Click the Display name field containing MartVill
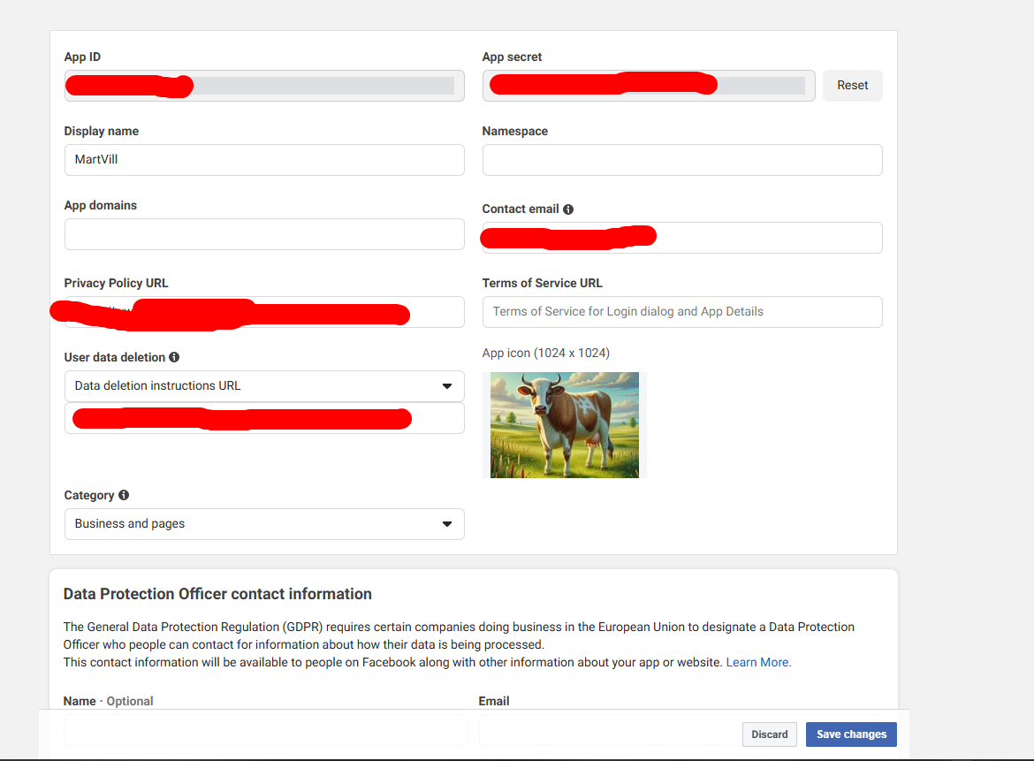Viewport: 1034px width, 761px height. click(264, 160)
